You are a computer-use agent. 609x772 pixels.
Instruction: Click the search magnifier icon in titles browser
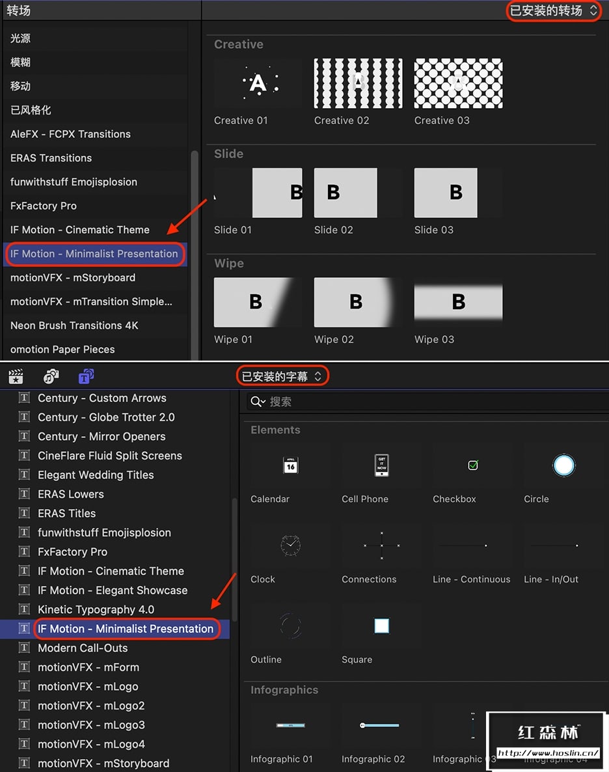pos(258,402)
